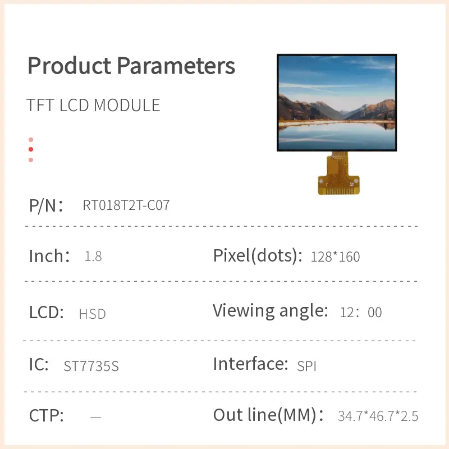Click the TFT LCD MODULE subtitle
The image size is (449, 449).
94,106
